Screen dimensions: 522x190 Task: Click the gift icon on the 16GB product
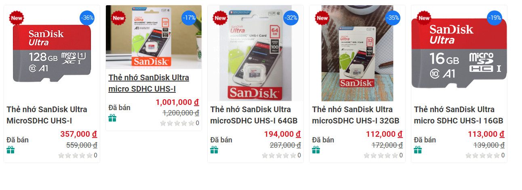click(x=418, y=150)
